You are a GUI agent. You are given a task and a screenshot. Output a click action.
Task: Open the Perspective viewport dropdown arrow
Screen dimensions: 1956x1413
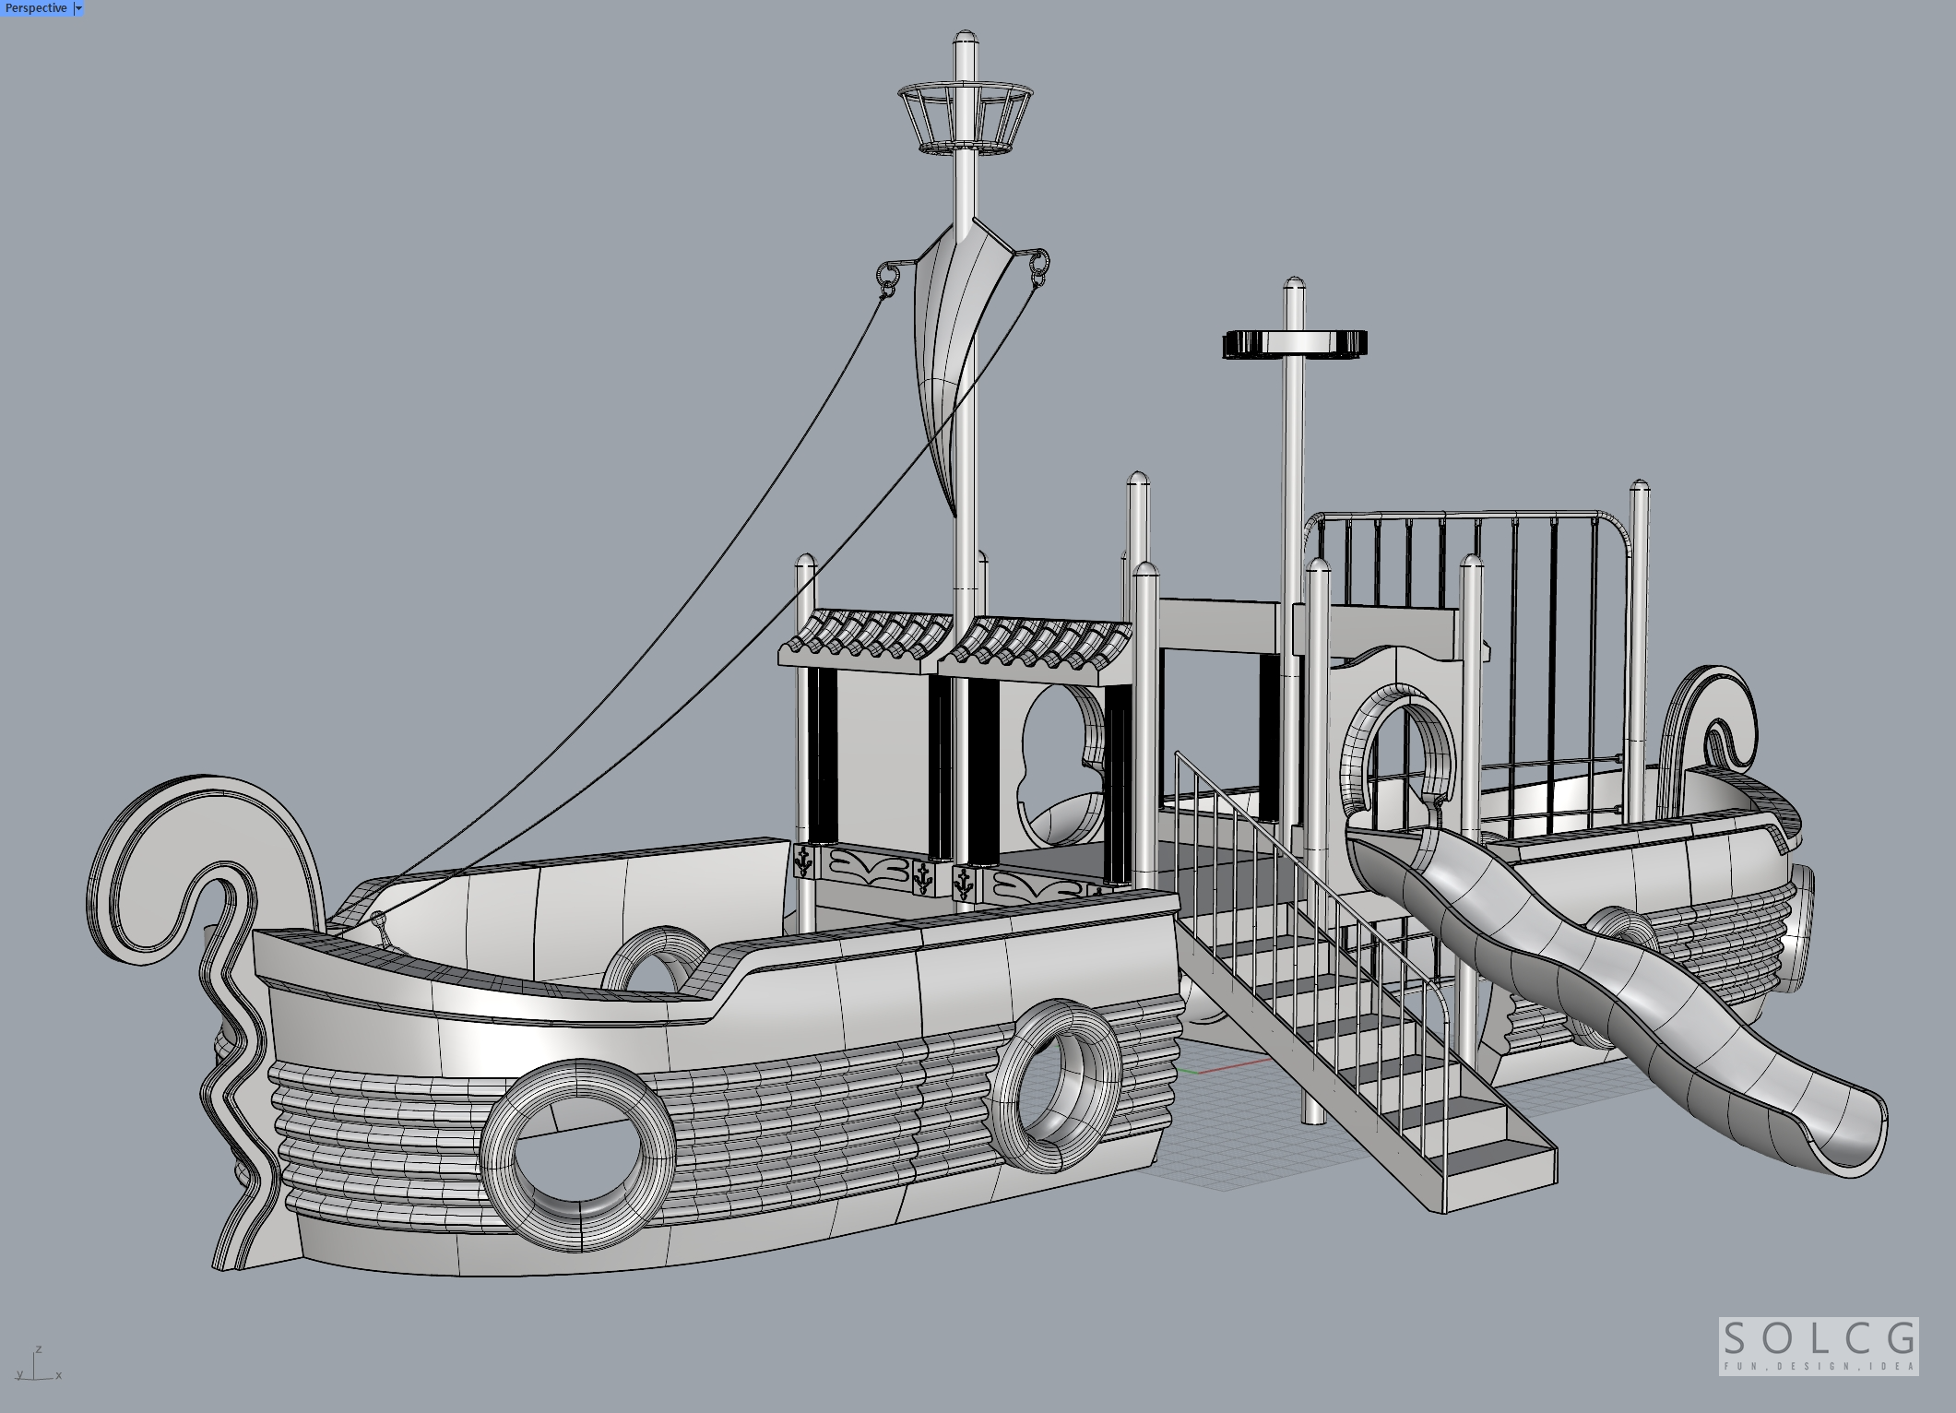pos(78,8)
